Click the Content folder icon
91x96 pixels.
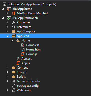(x=14, y=68)
